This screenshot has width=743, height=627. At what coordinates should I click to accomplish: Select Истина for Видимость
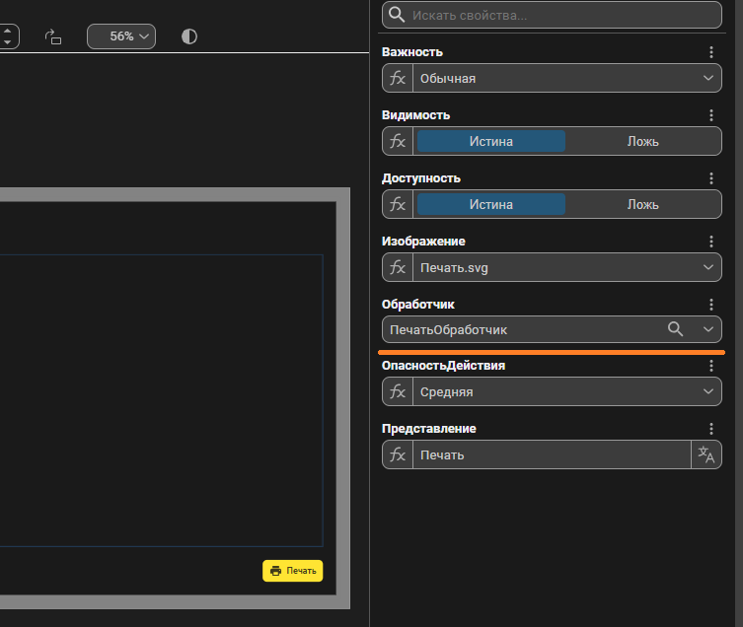pyautogui.click(x=490, y=141)
